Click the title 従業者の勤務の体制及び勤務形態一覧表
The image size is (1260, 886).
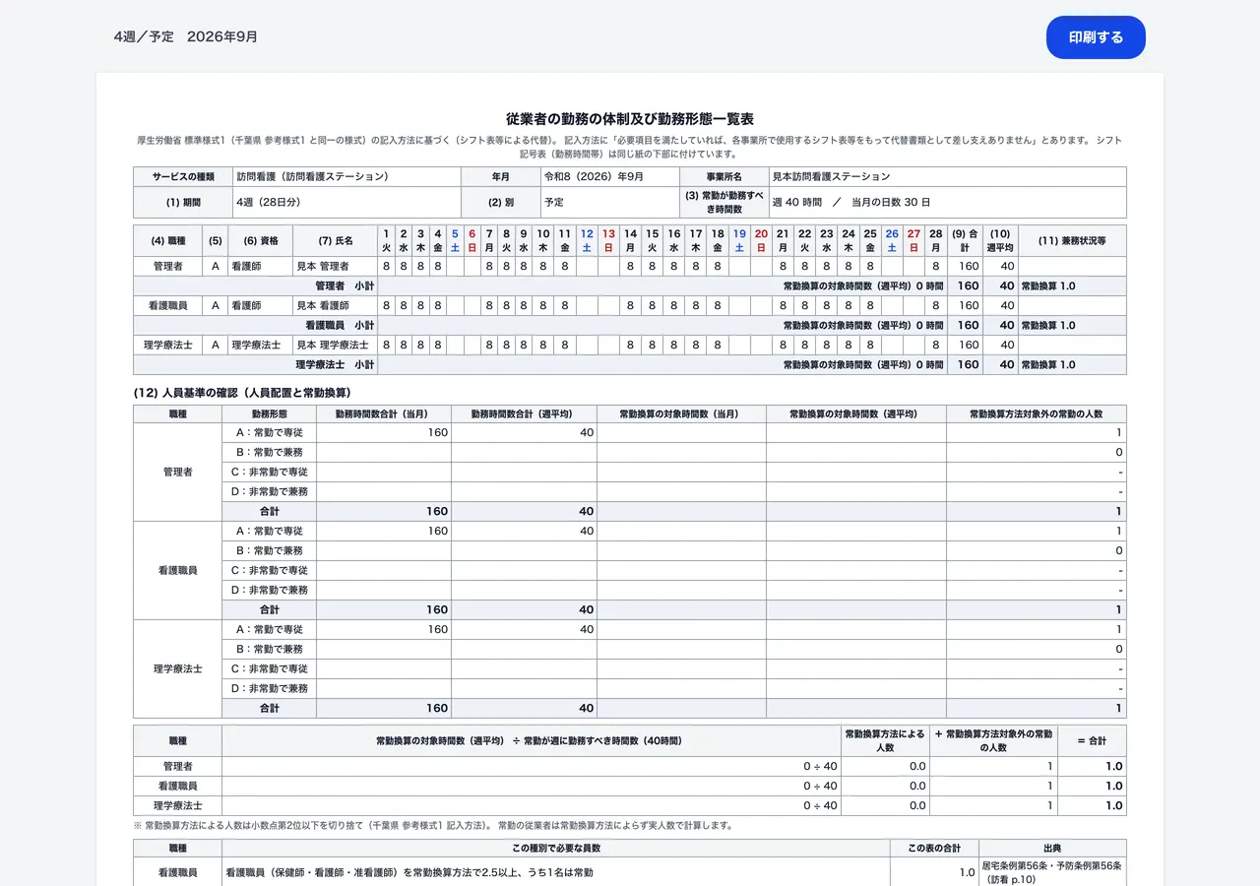click(x=630, y=119)
